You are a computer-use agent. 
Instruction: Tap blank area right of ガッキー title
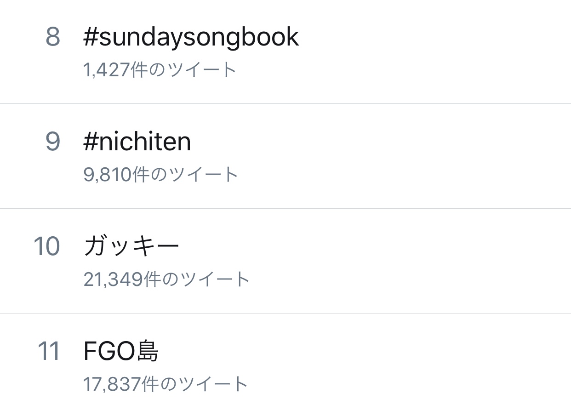(x=368, y=246)
